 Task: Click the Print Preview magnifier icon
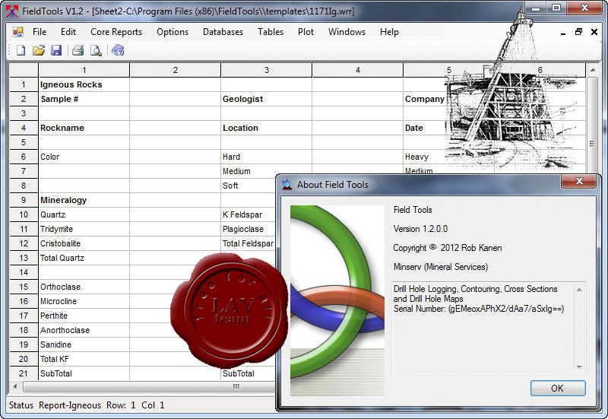[x=96, y=50]
